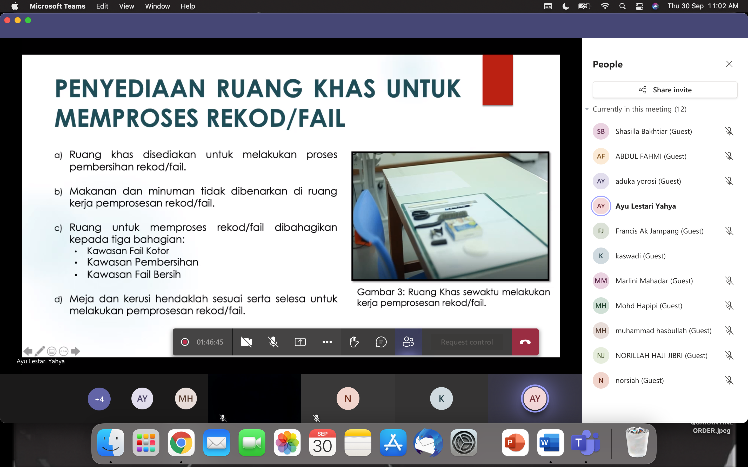Open the View menu
Viewport: 748px width, 467px height.
(x=126, y=6)
